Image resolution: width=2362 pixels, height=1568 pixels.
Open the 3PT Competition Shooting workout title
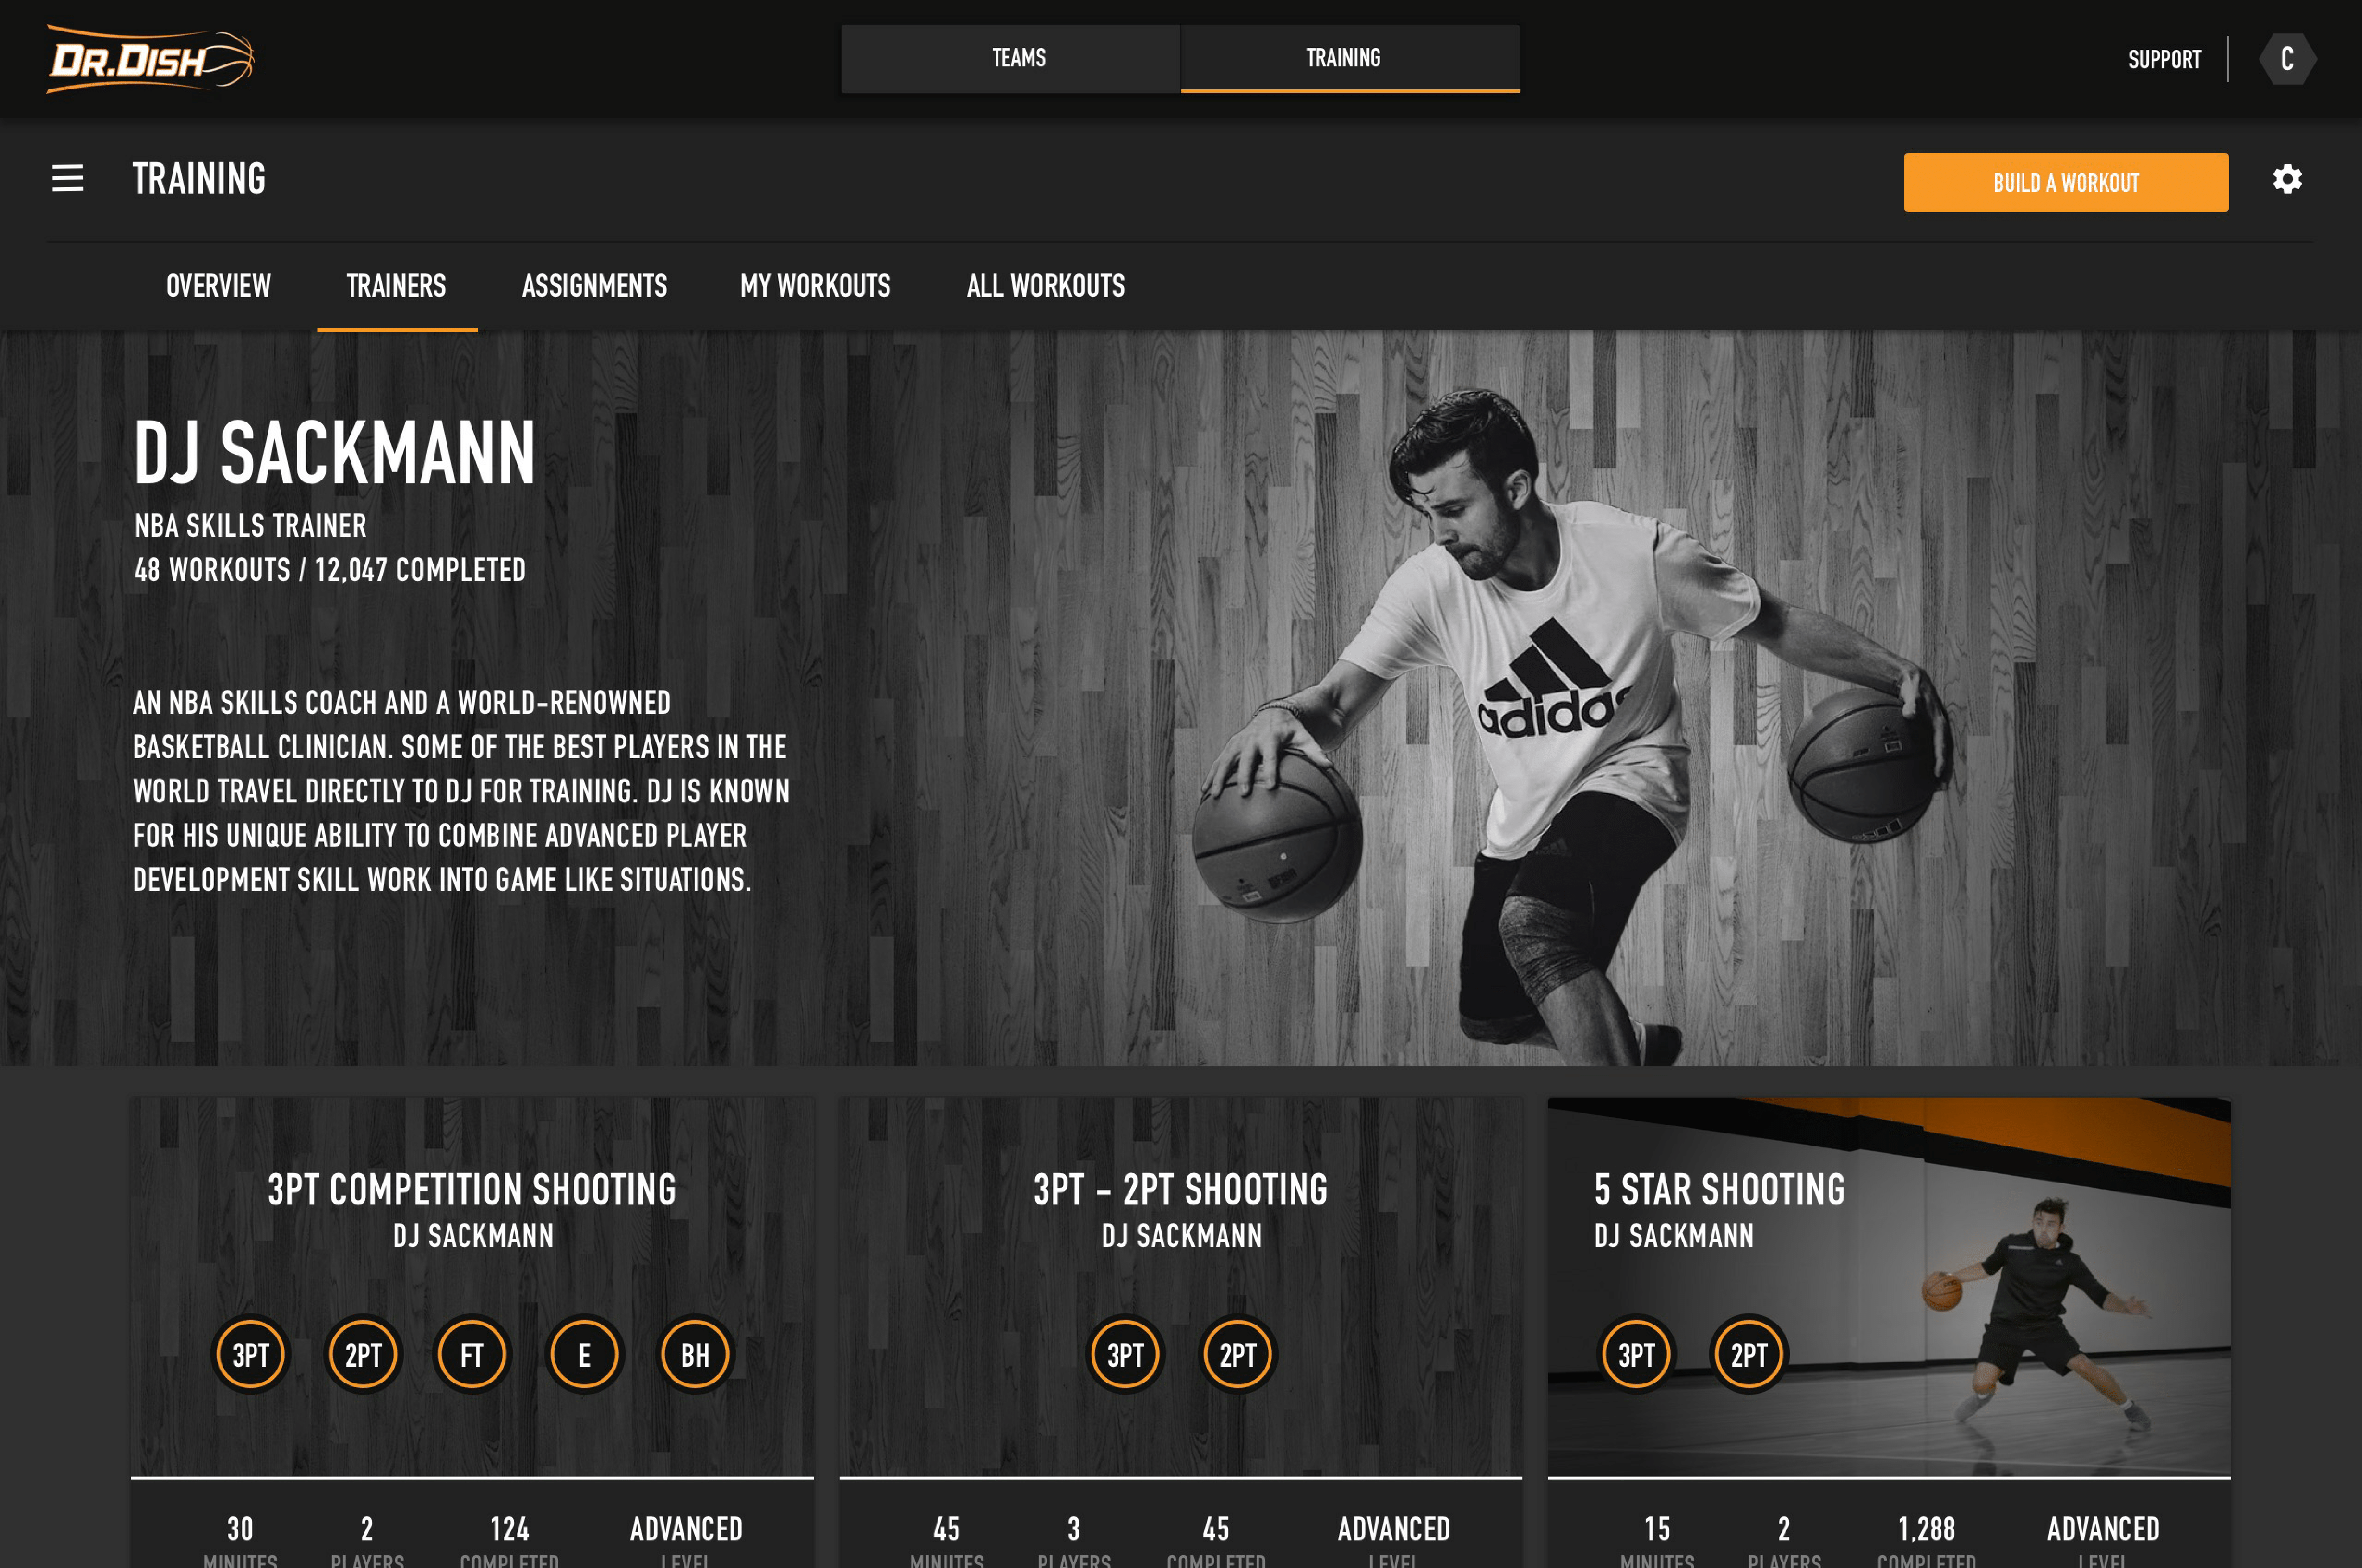[472, 1190]
